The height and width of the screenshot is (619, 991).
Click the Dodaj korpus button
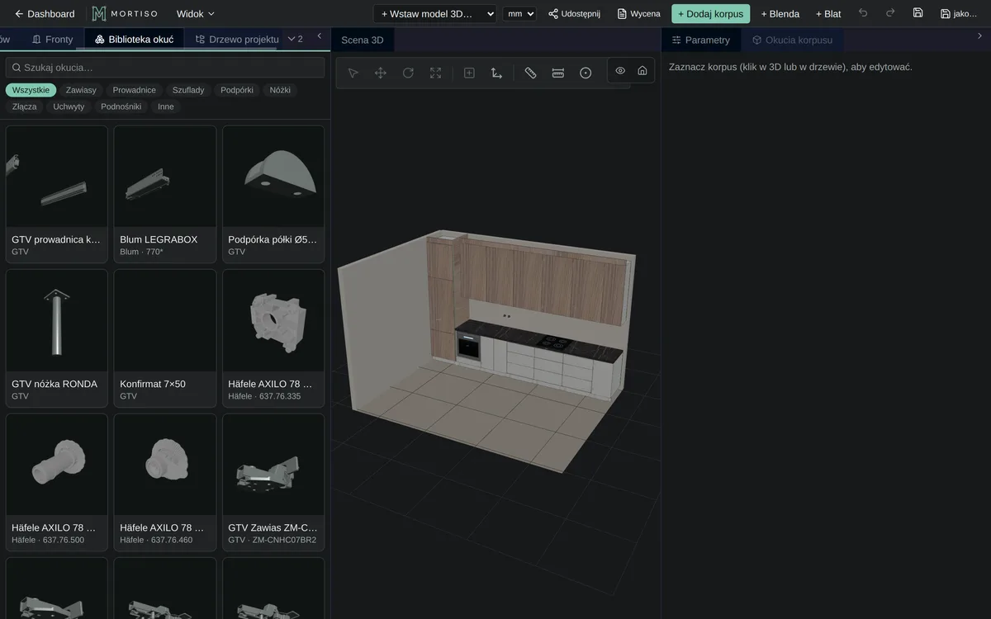(x=710, y=13)
